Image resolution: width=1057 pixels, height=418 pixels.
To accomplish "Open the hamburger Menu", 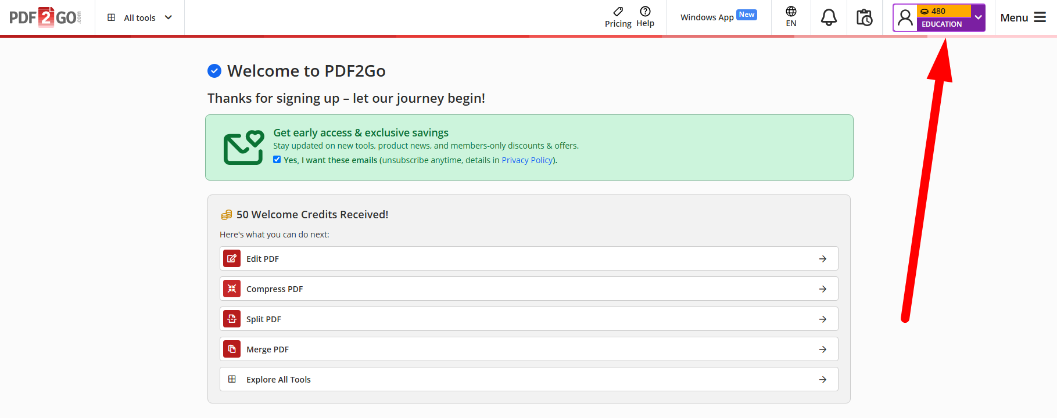I will pyautogui.click(x=1023, y=17).
